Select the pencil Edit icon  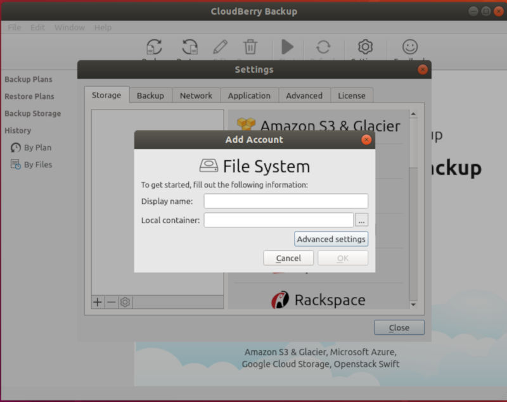click(220, 48)
